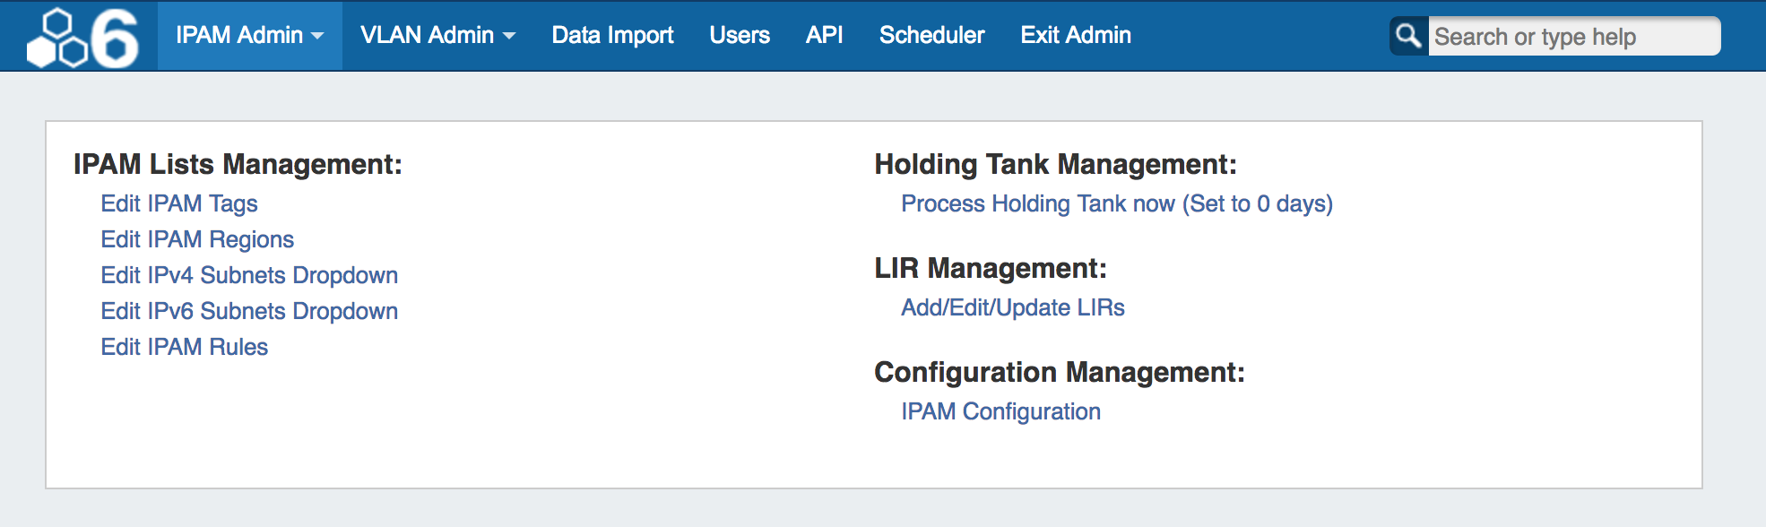Open the Scheduler page

pos(931,35)
